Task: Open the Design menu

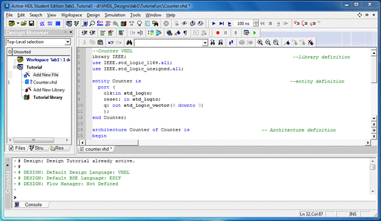Action: [93, 15]
